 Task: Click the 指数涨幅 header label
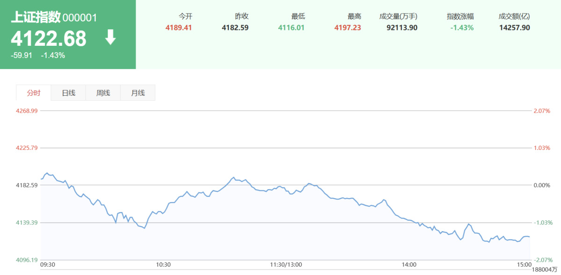pyautogui.click(x=460, y=16)
